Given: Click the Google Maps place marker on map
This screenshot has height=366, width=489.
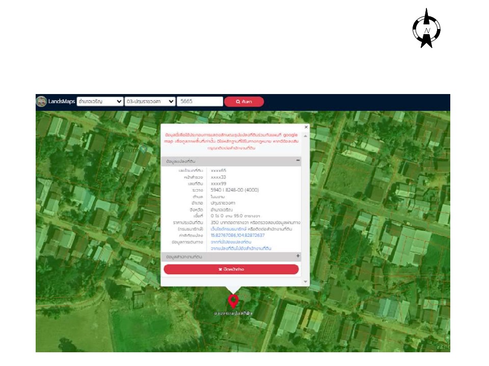Looking at the screenshot, I should click(x=144, y=149).
